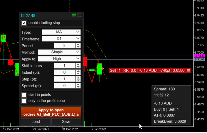Click the lot size 1 on order line
207x133 pixels.
pyautogui.click(x=120, y=71)
